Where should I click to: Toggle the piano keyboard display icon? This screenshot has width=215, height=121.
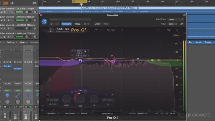pos(42,110)
